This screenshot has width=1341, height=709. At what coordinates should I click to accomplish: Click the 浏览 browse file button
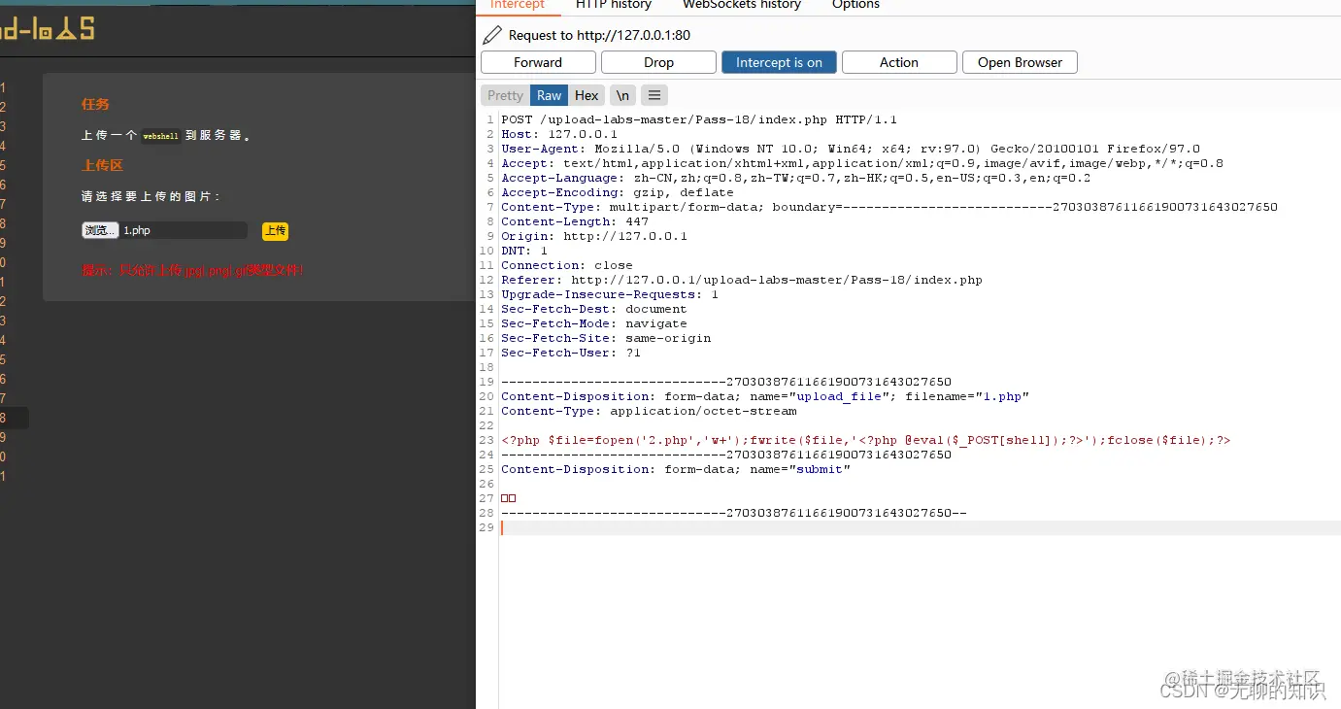pos(100,230)
